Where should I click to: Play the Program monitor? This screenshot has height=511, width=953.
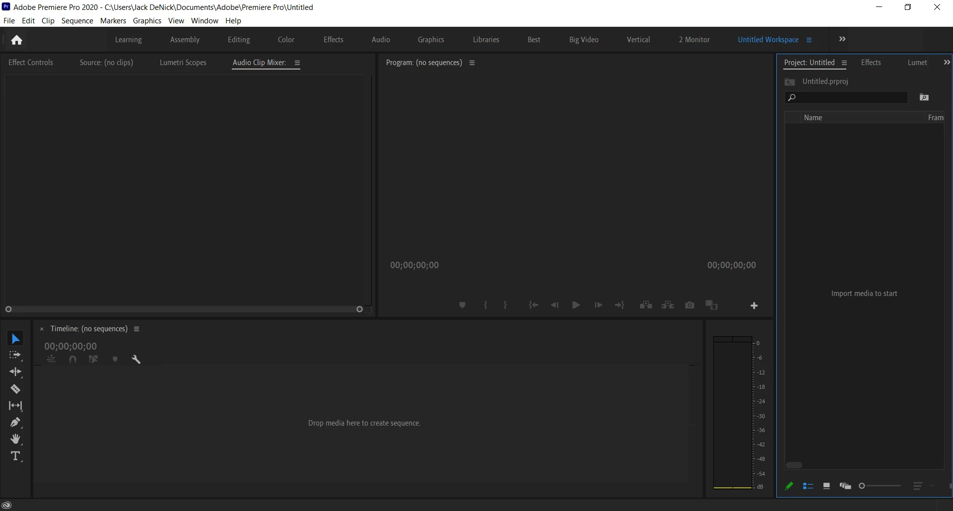click(576, 305)
